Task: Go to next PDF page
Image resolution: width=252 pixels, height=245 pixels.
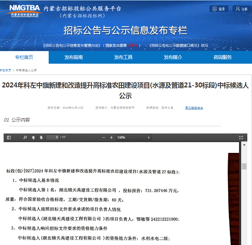Action: (x=41, y=137)
